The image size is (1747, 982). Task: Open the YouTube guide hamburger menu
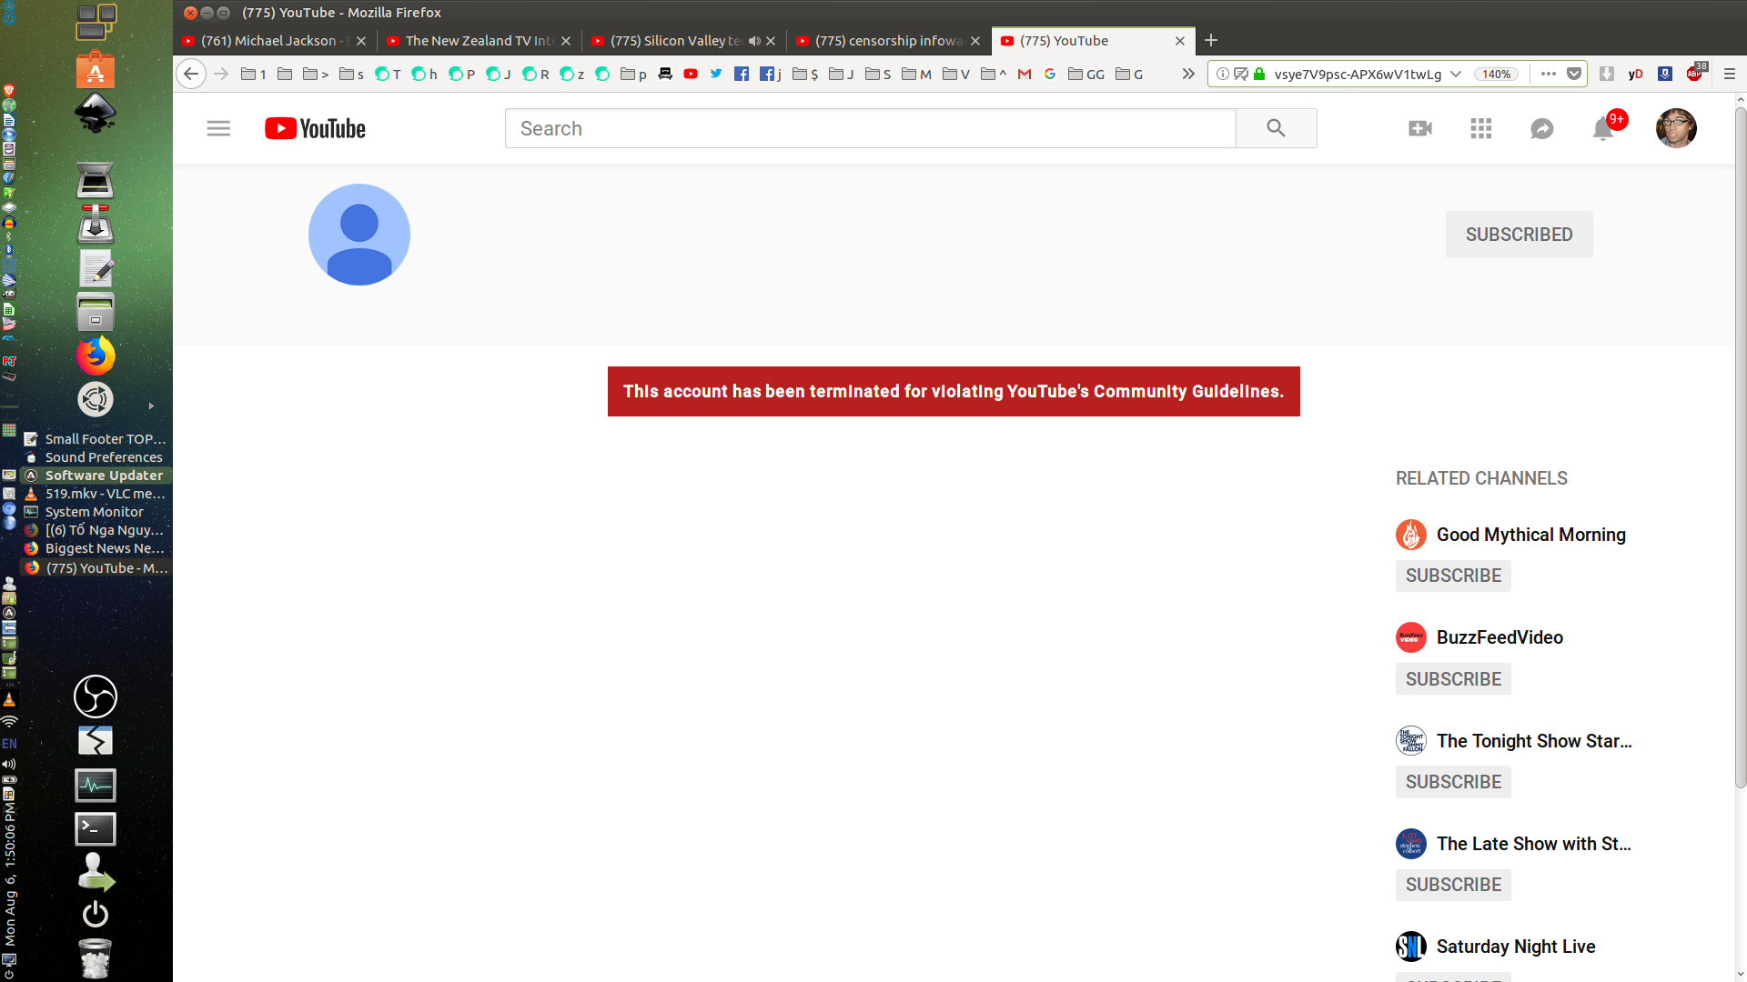[218, 128]
